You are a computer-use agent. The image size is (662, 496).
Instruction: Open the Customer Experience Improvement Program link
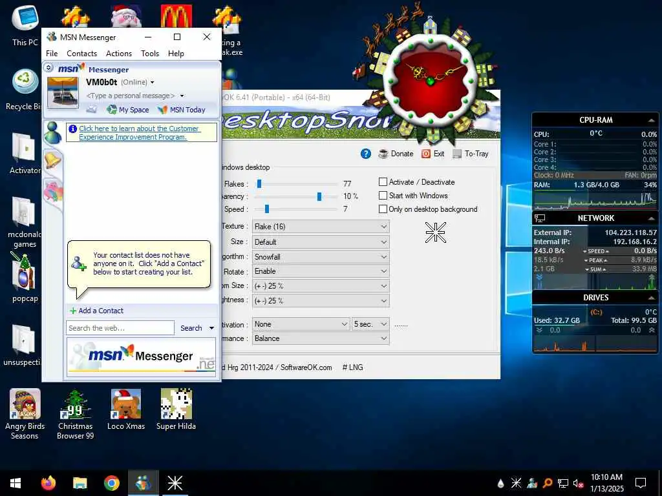[139, 132]
